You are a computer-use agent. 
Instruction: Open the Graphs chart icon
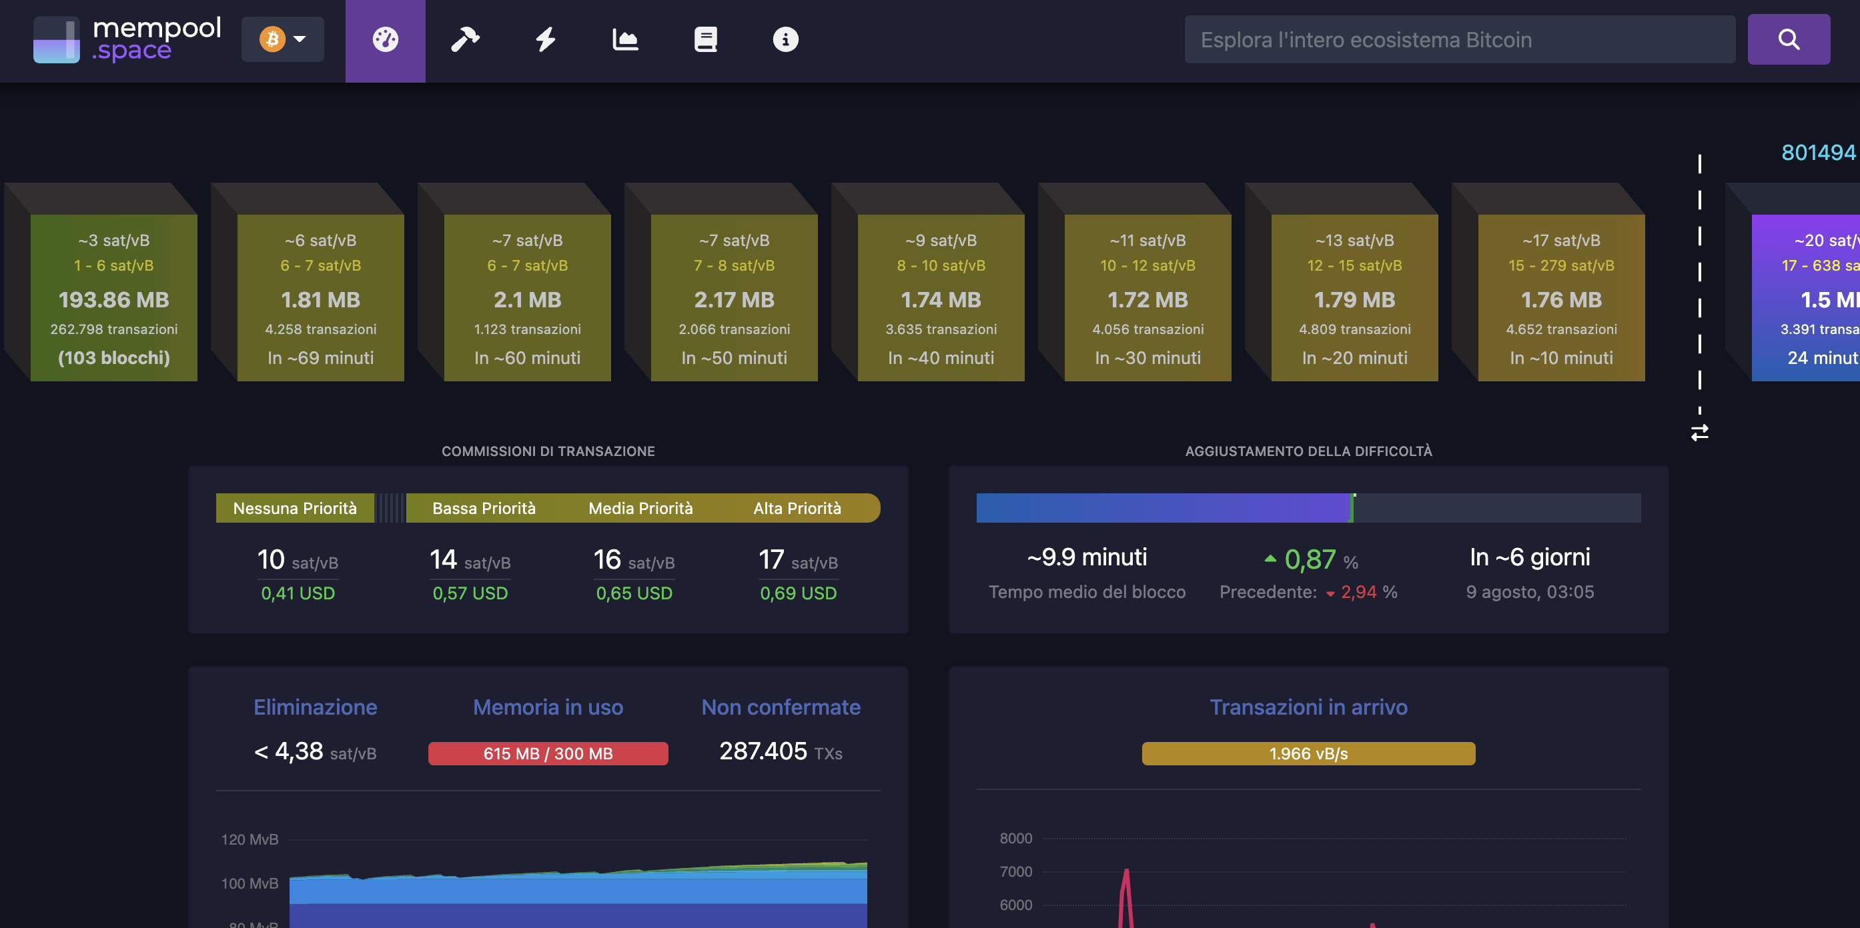click(625, 40)
